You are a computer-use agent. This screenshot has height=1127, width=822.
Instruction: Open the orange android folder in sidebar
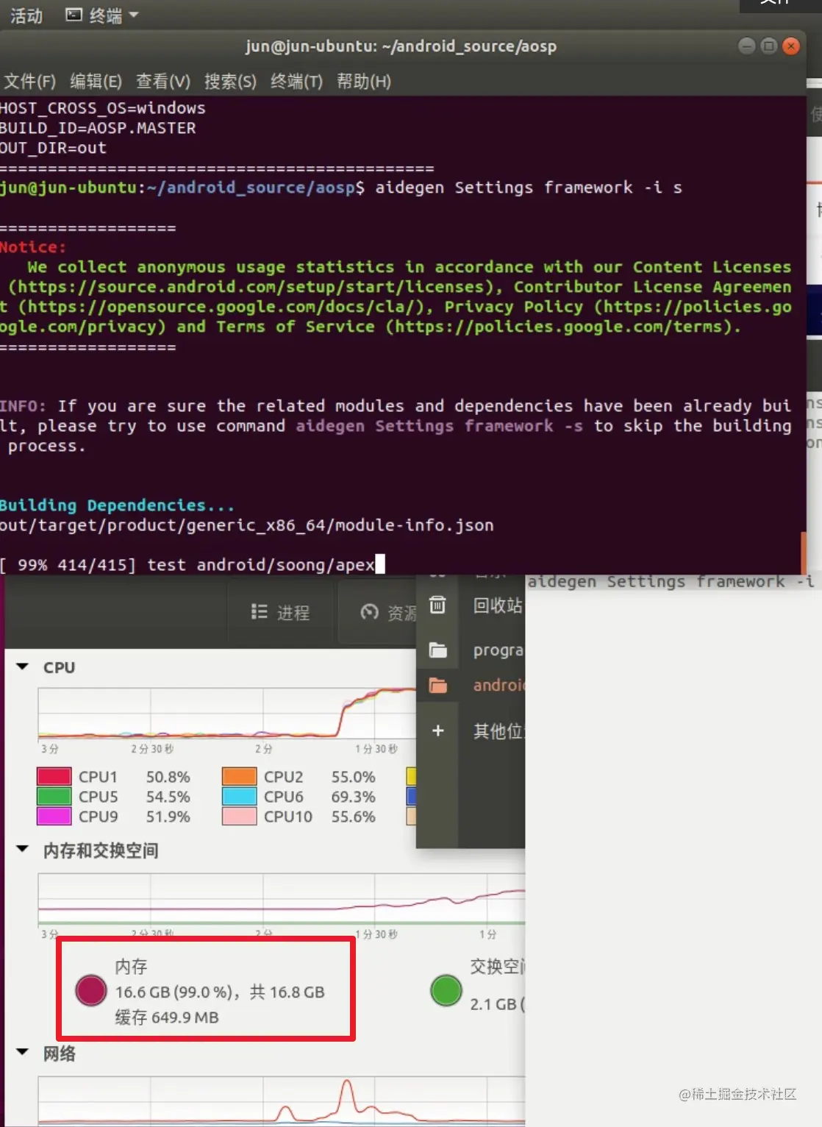tap(437, 685)
